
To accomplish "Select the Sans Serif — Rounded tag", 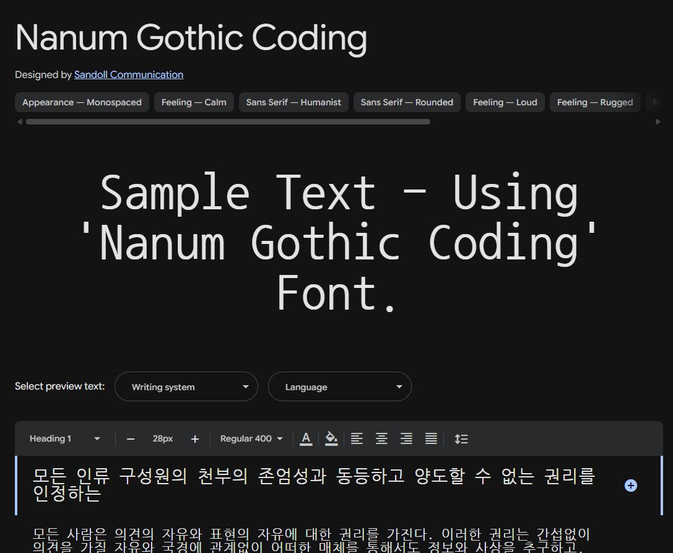I will [x=407, y=102].
